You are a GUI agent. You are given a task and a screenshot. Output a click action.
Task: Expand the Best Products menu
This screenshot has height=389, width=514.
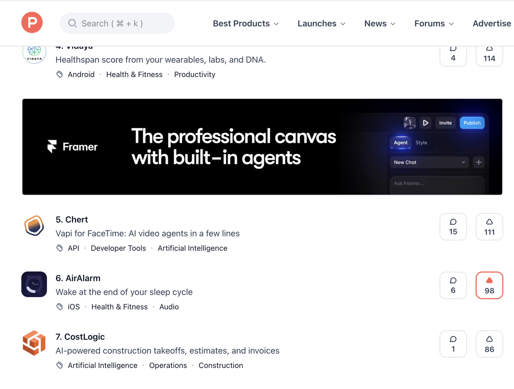(x=246, y=24)
